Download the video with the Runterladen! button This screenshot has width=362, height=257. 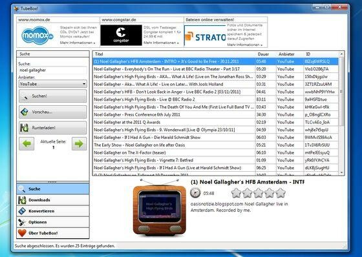pyautogui.click(x=52, y=128)
